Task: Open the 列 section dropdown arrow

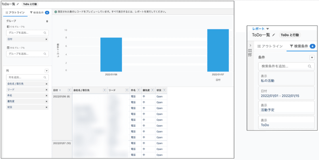Action: (x=47, y=71)
